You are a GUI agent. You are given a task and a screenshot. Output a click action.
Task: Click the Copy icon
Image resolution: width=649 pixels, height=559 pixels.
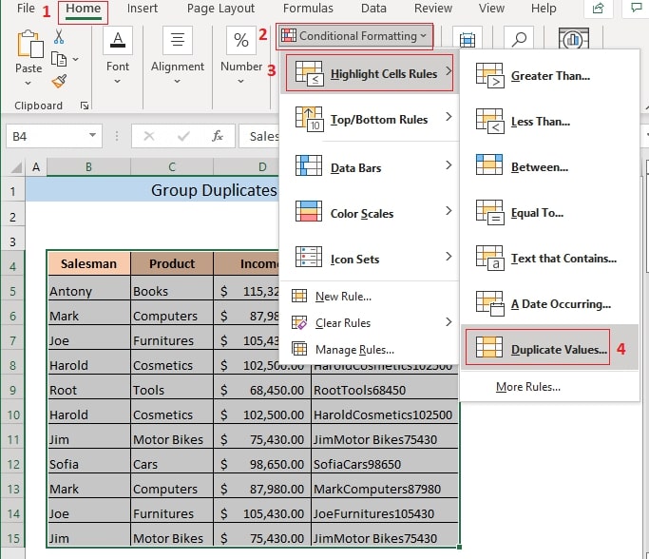coord(59,59)
